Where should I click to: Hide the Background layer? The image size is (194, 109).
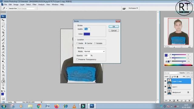tap(166, 92)
